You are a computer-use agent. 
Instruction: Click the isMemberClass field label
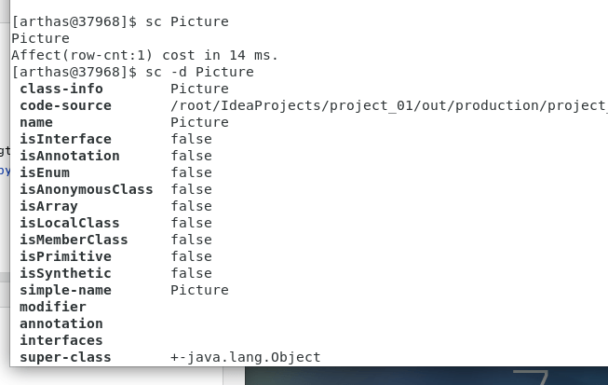click(74, 240)
